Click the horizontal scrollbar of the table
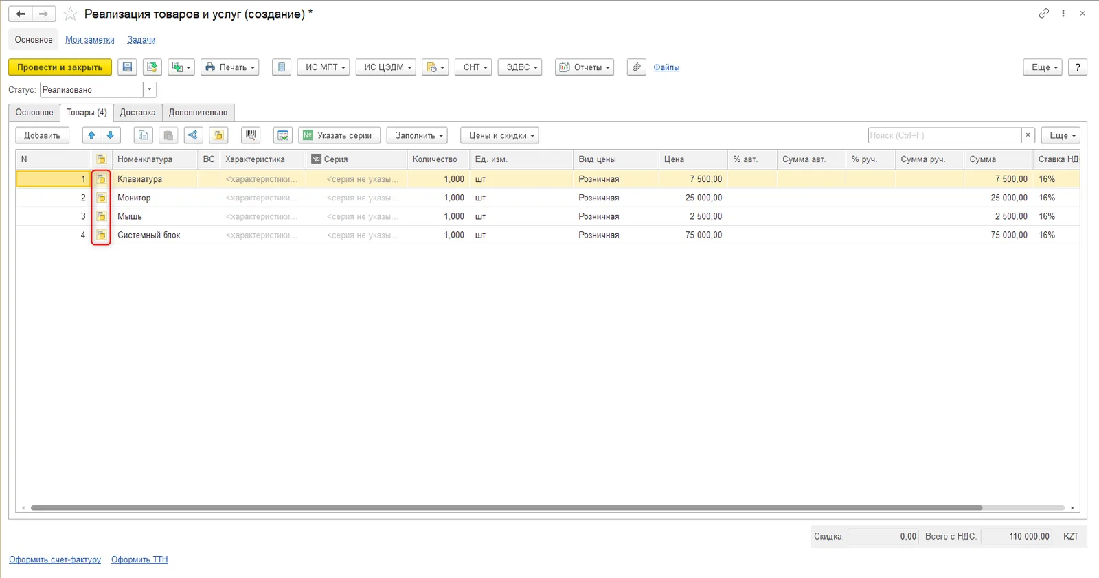The width and height of the screenshot is (1099, 578). [x=506, y=508]
